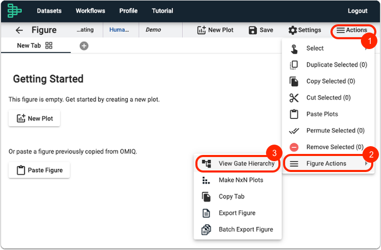The image size is (381, 250).
Task: Open Settings gear icon
Action: point(292,30)
